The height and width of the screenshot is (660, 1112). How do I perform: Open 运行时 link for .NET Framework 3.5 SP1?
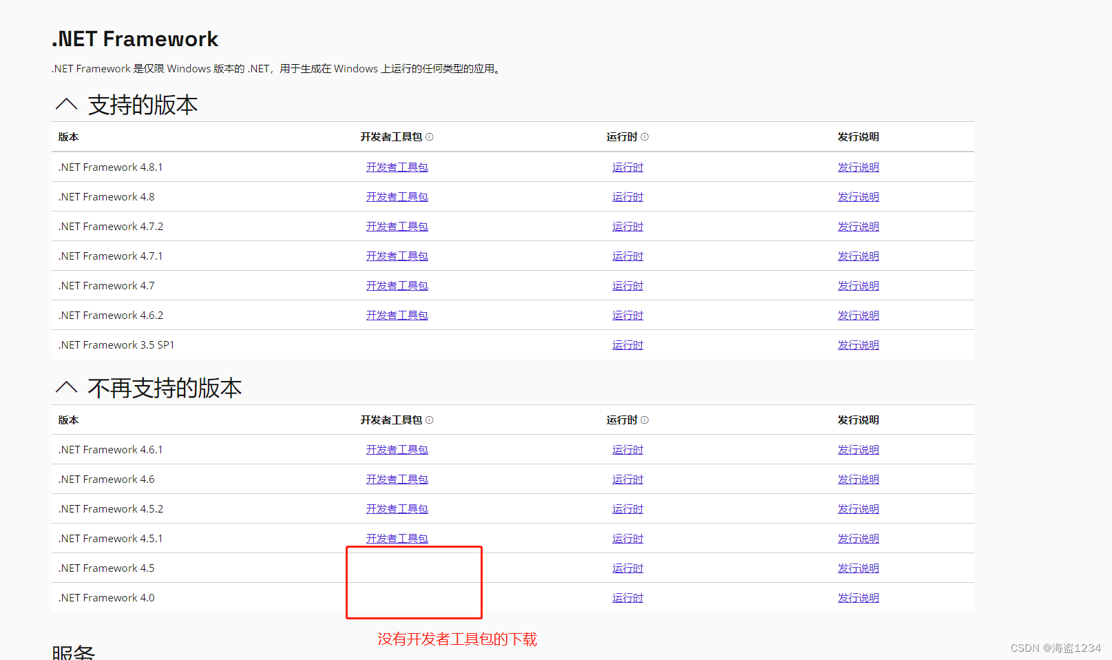[x=627, y=344]
